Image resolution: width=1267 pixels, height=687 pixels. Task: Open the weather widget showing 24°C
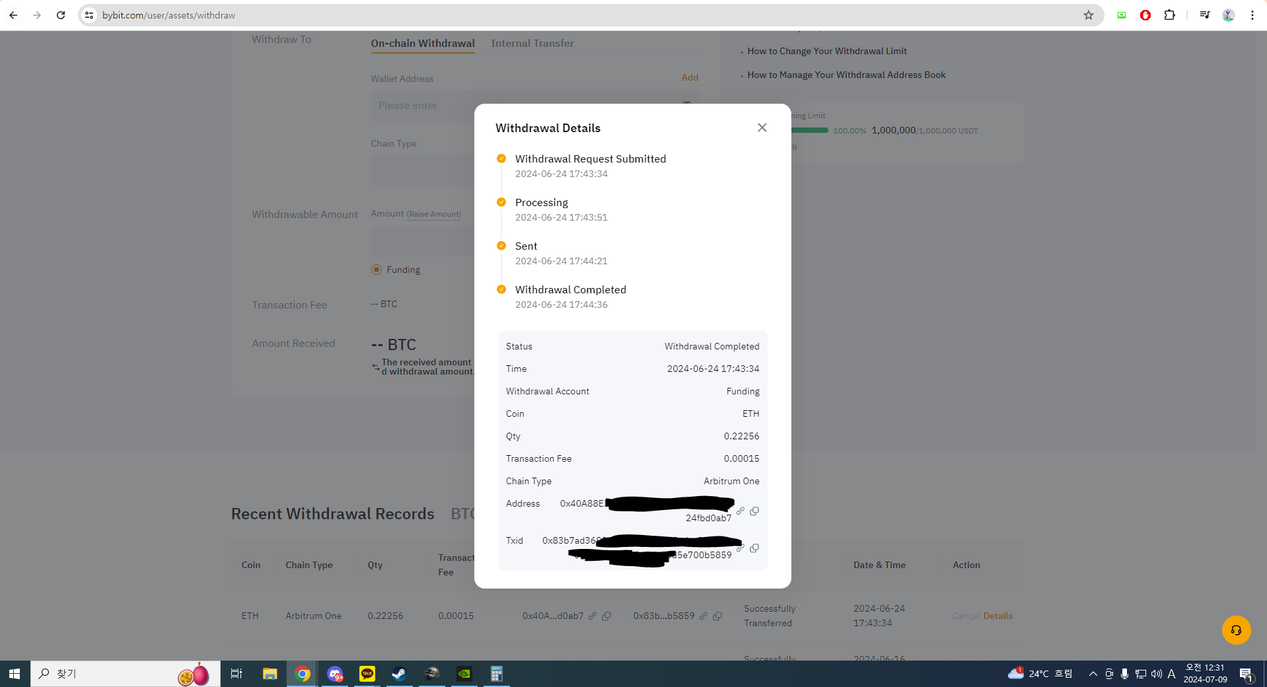1040,674
